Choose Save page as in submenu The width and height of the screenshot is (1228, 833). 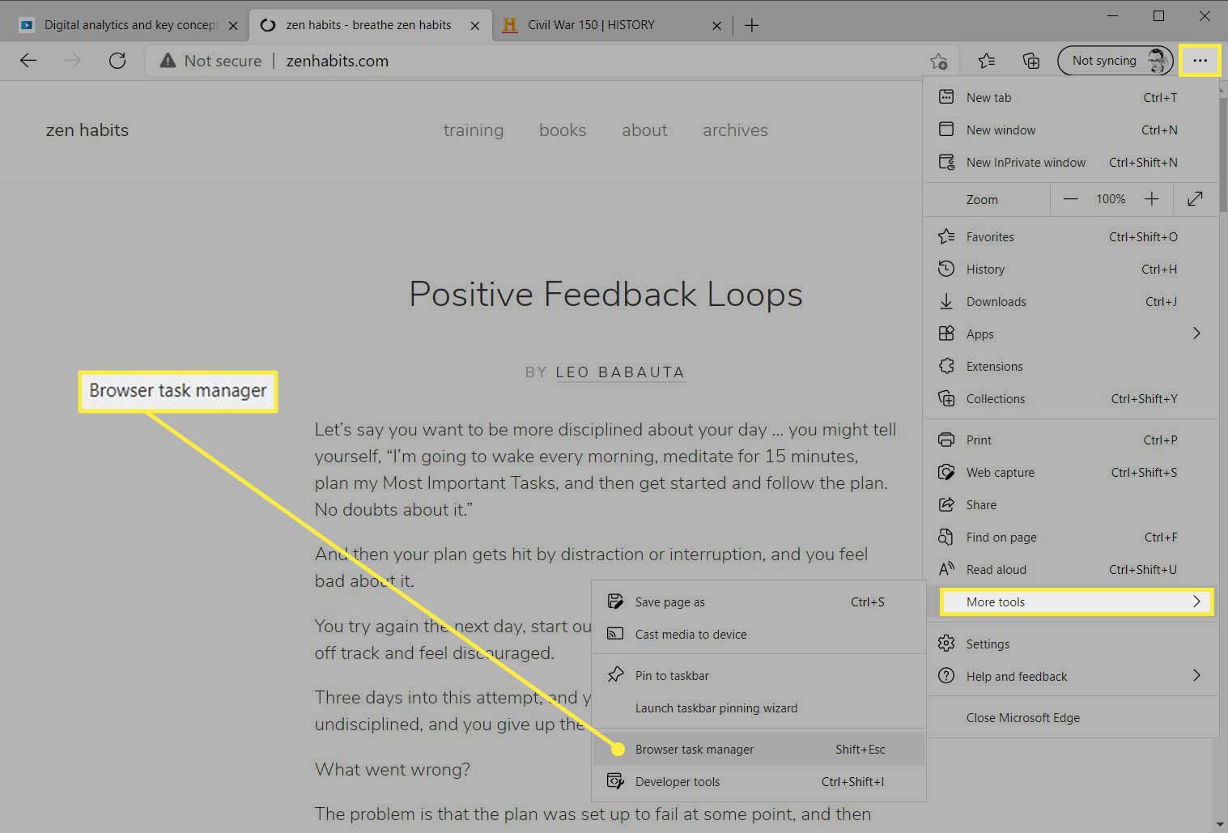(758, 601)
